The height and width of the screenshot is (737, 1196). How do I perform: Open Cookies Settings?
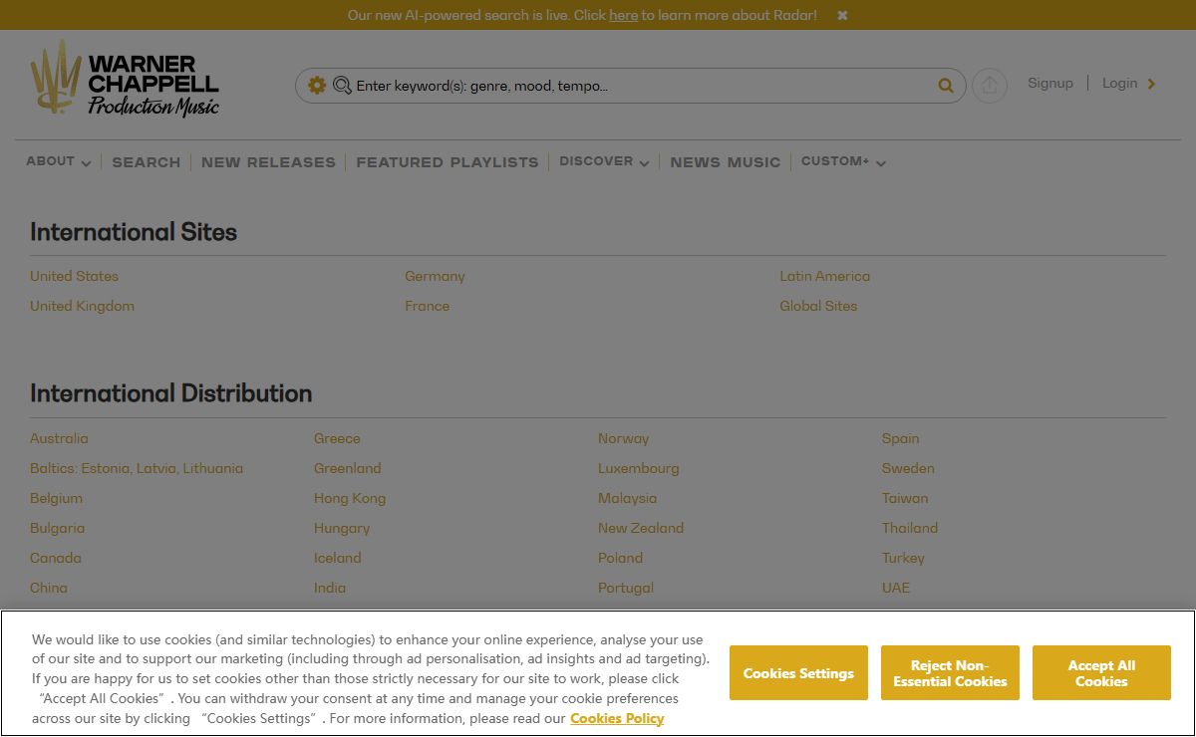click(x=798, y=673)
